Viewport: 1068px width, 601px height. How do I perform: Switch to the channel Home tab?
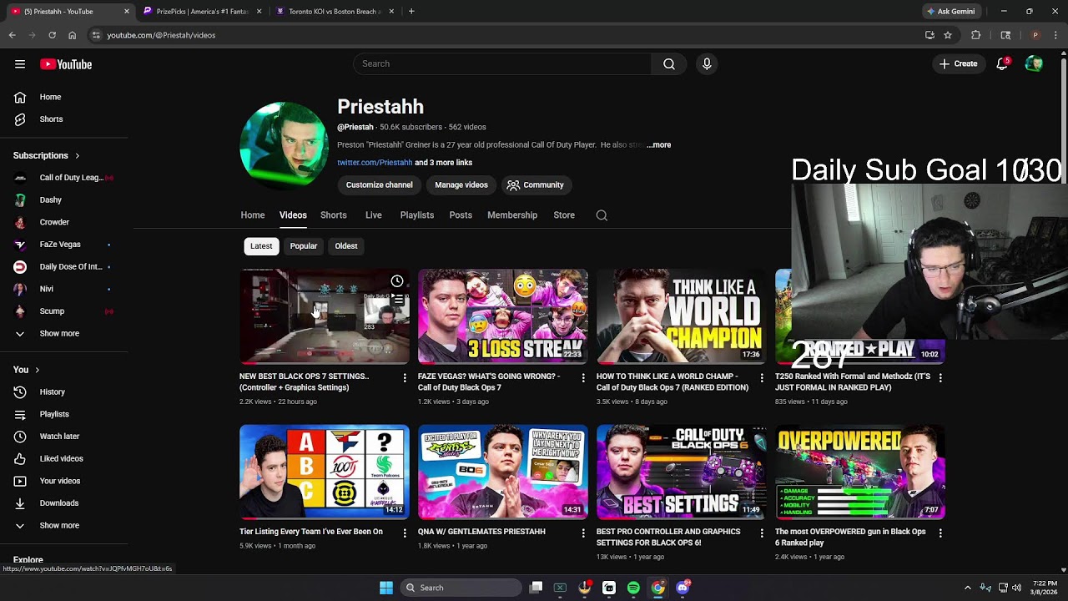(253, 215)
